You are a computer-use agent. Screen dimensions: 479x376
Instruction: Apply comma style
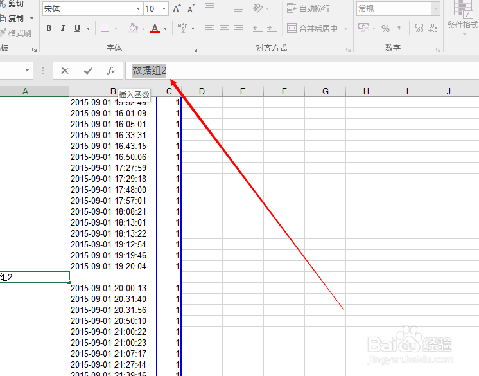(x=399, y=29)
